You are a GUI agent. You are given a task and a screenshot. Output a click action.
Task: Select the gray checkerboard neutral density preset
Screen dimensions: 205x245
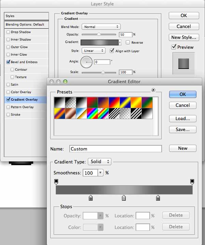click(125, 113)
